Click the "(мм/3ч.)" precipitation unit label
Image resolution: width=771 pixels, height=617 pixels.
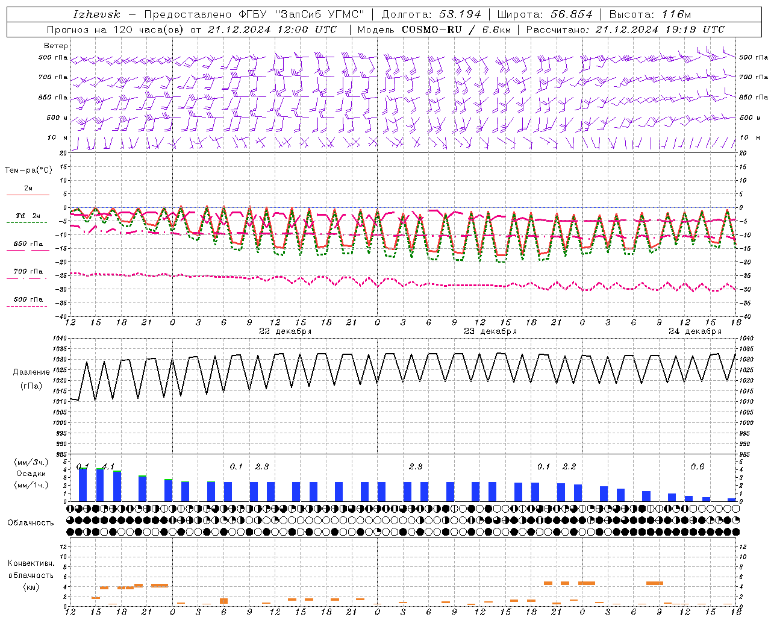pyautogui.click(x=31, y=463)
